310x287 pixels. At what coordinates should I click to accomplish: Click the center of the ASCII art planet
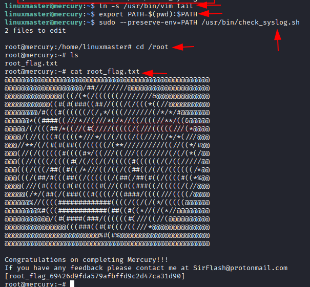[x=107, y=162]
